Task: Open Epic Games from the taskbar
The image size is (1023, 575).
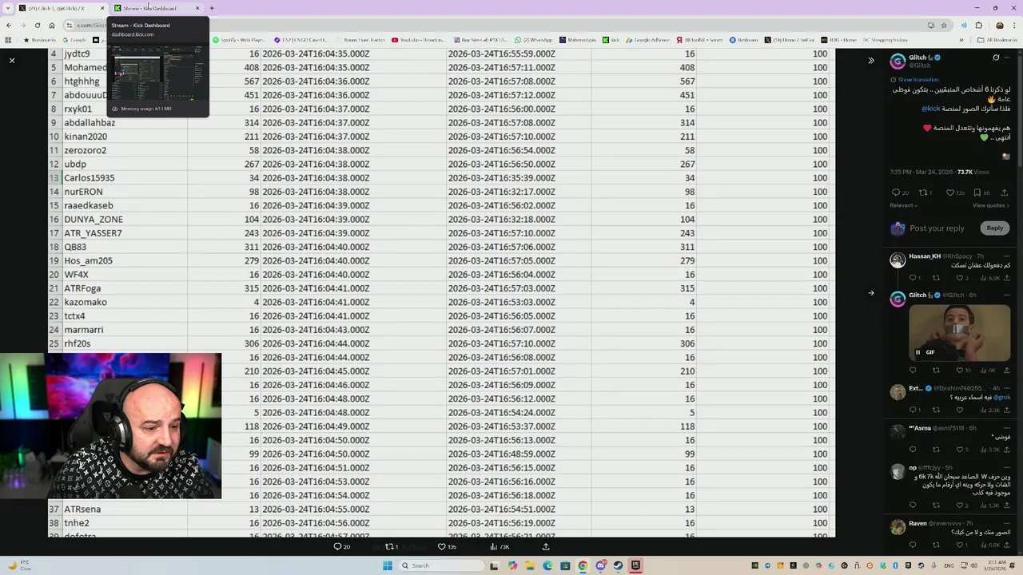Action: click(x=635, y=565)
